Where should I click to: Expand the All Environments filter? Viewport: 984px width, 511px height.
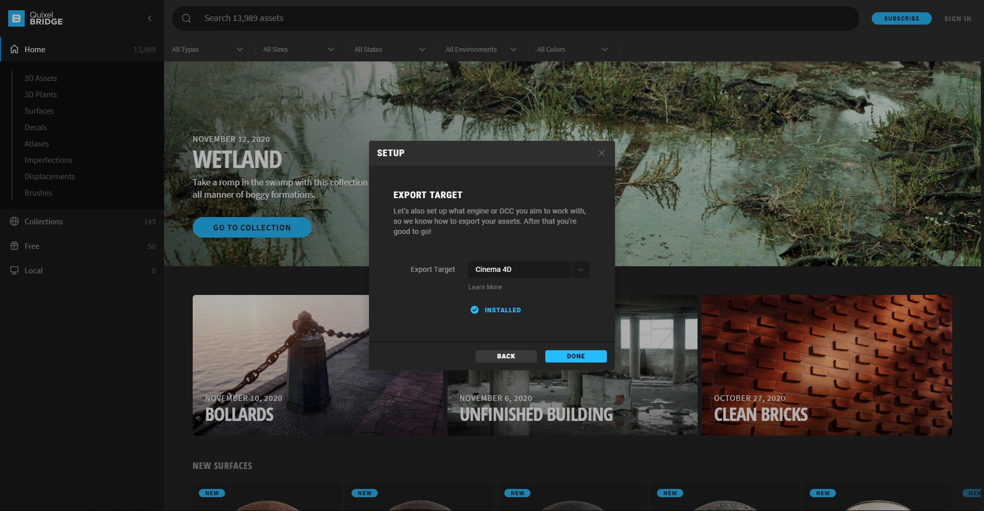click(514, 49)
